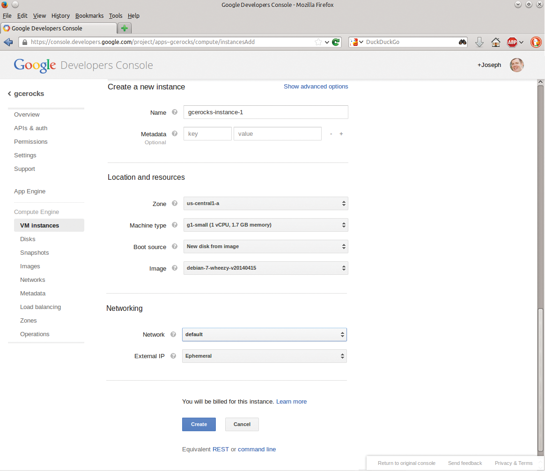
Task: Click the help icon next to Zone
Action: (175, 203)
